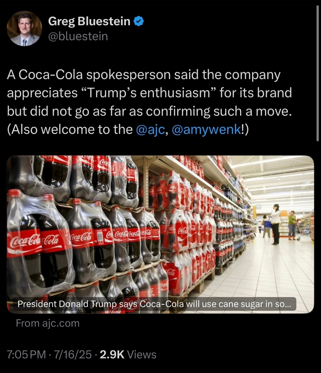The width and height of the screenshot is (321, 373).
Task: Open the Greg Bluestein display name
Action: click(x=89, y=21)
